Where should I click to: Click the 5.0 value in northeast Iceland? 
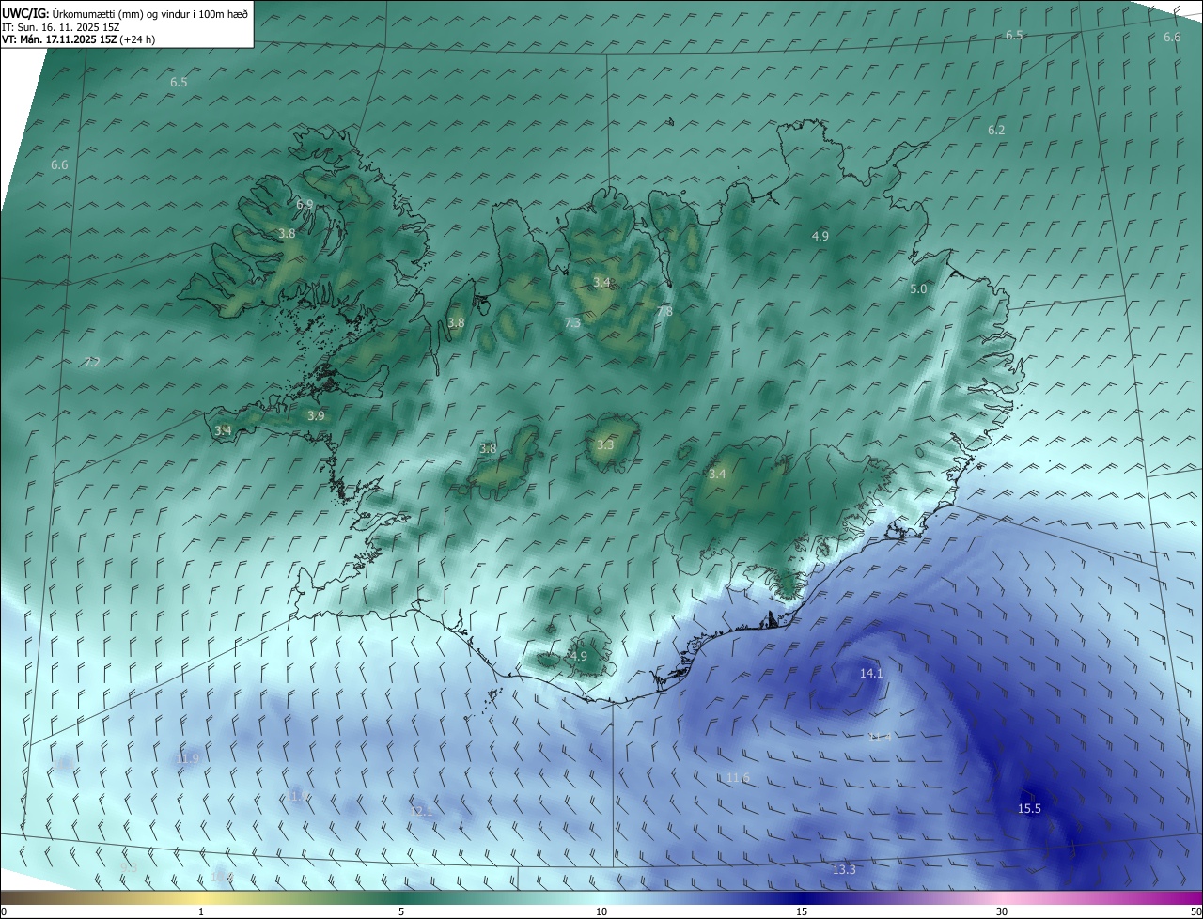(918, 289)
